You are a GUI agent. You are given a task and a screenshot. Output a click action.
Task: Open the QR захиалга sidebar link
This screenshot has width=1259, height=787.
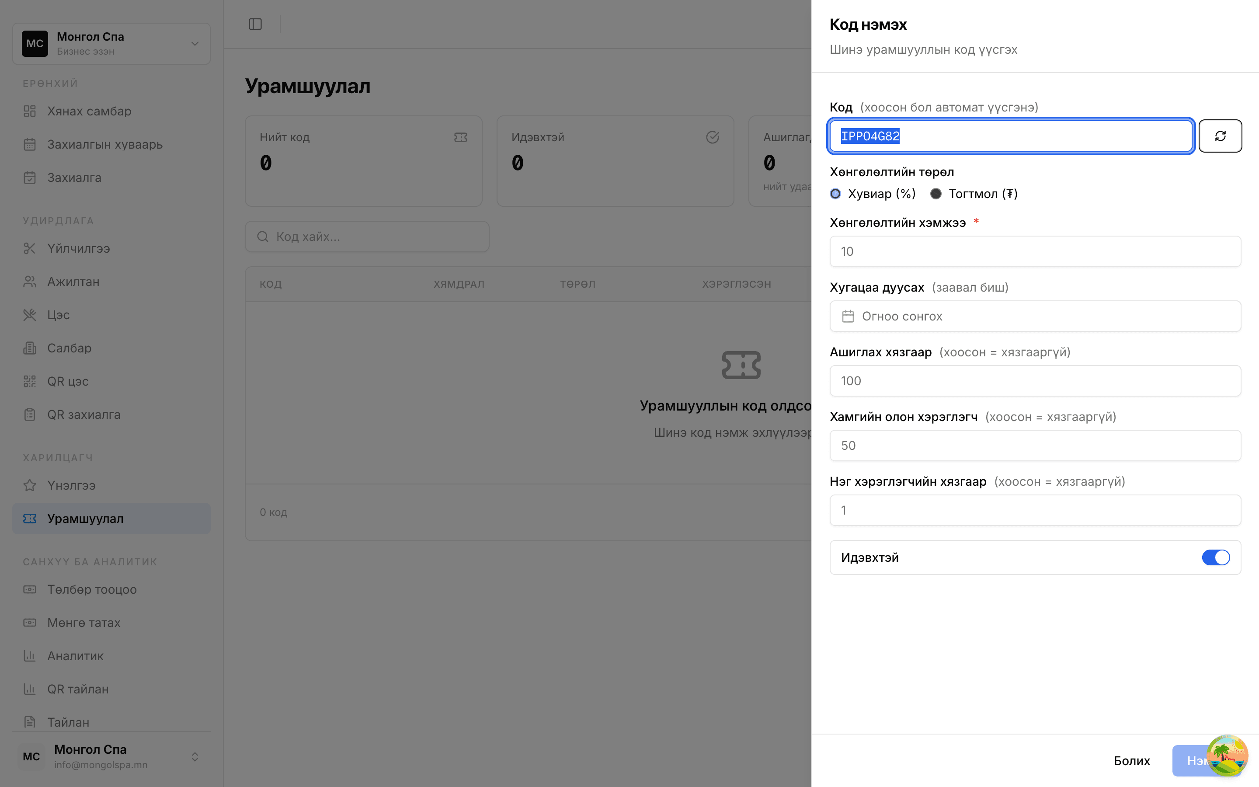pos(111,415)
